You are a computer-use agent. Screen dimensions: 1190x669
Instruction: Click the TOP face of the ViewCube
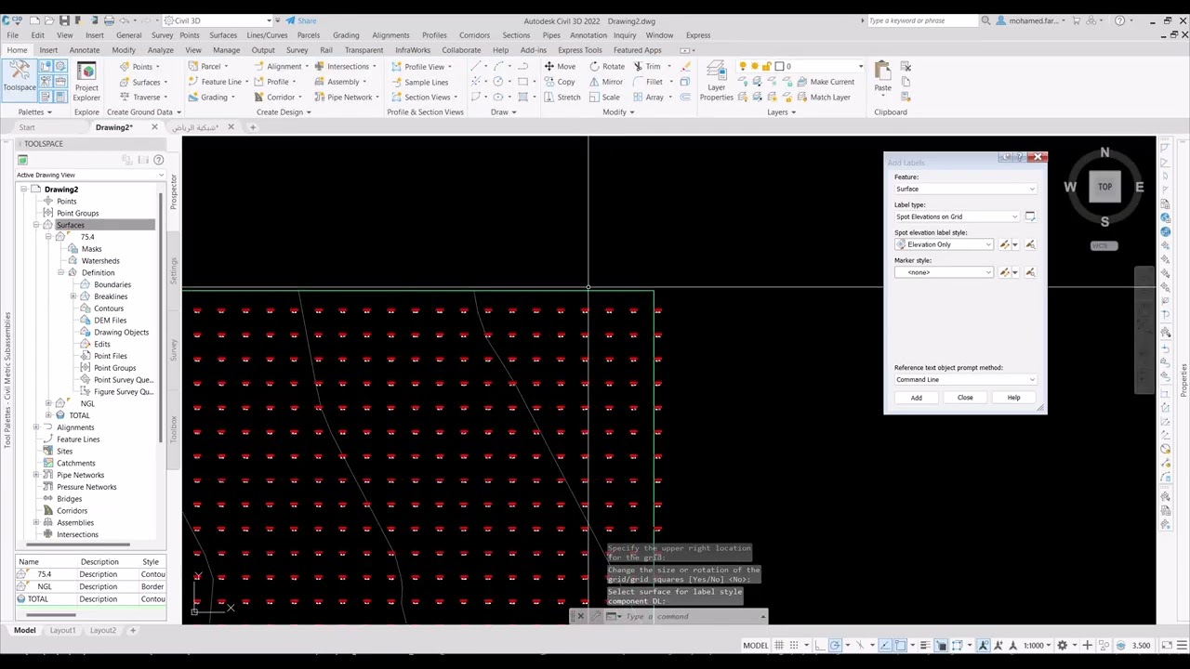click(x=1104, y=187)
